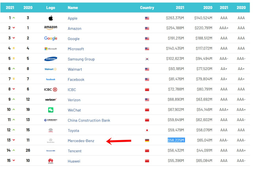Viewport: 253px width, 169px height.
Task: Sort by the Country column header
Action: pyautogui.click(x=147, y=8)
